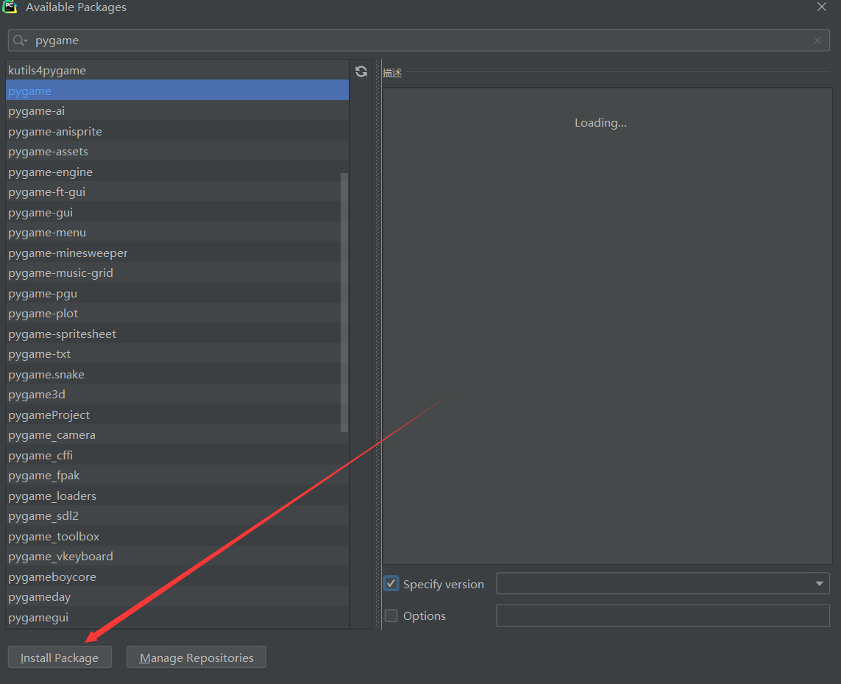Viewport: 841px width, 684px height.
Task: Select the pygame-gui entry
Action: click(x=177, y=213)
